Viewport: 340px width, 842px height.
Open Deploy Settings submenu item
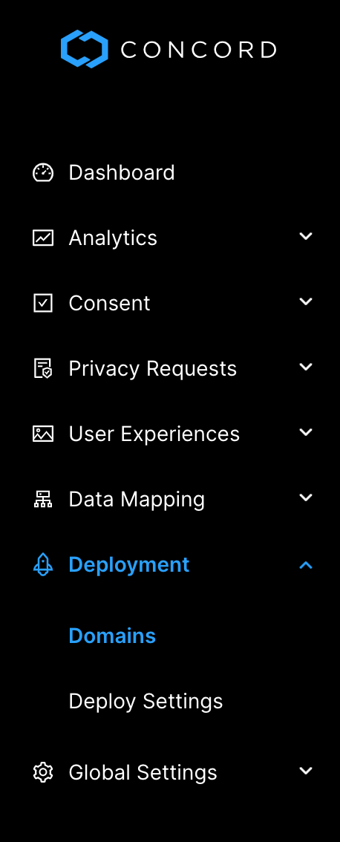pyautogui.click(x=146, y=702)
